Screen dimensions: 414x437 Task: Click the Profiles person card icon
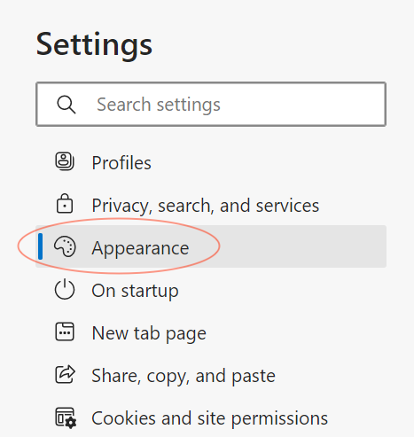65,161
